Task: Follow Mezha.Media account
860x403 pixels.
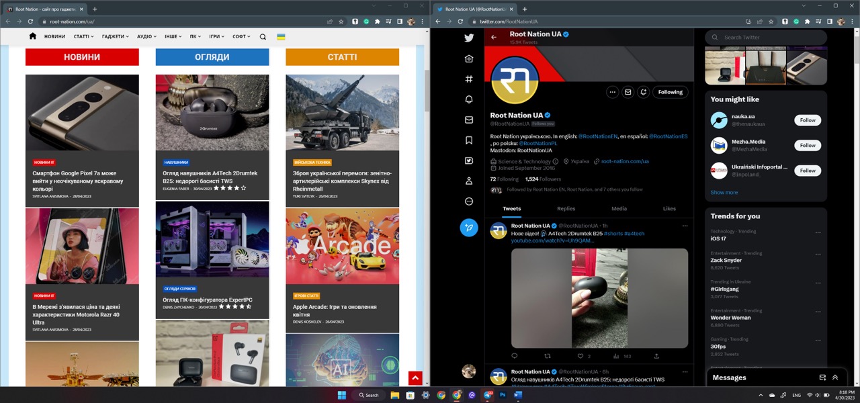Action: 808,145
